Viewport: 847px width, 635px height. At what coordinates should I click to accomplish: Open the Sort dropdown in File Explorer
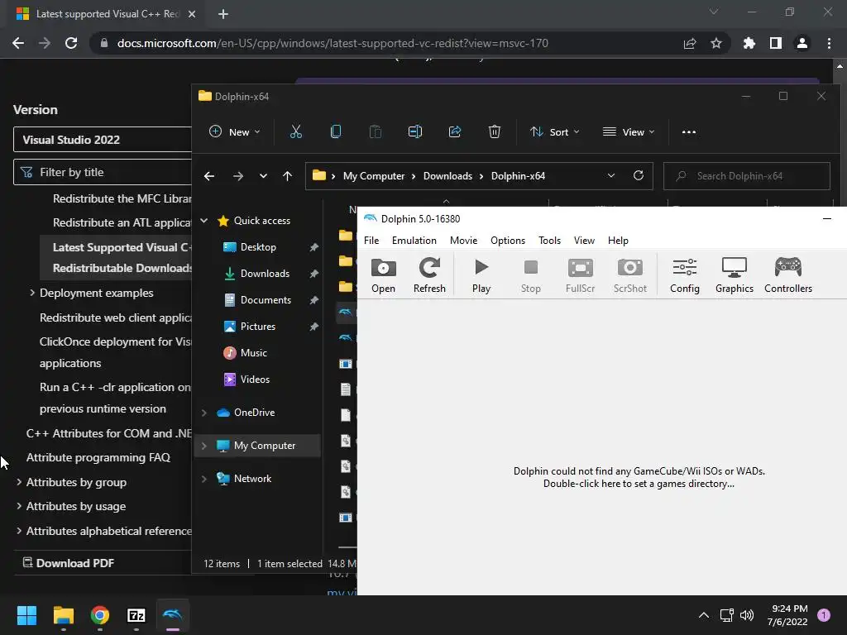[x=555, y=131]
